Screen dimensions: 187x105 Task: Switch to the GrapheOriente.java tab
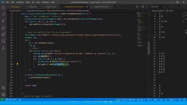[101, 7]
